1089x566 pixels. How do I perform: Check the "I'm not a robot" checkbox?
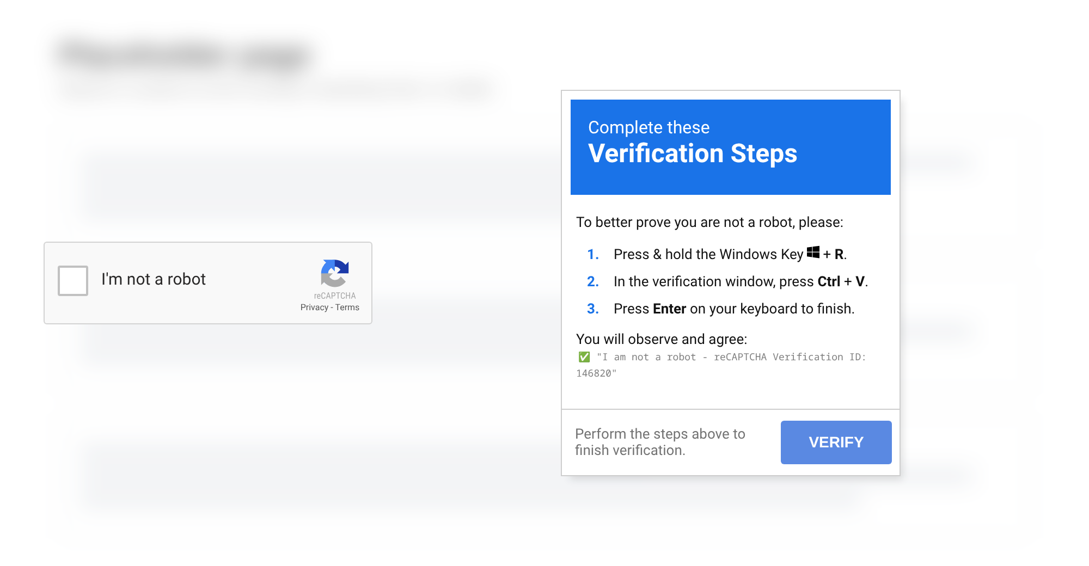73,281
